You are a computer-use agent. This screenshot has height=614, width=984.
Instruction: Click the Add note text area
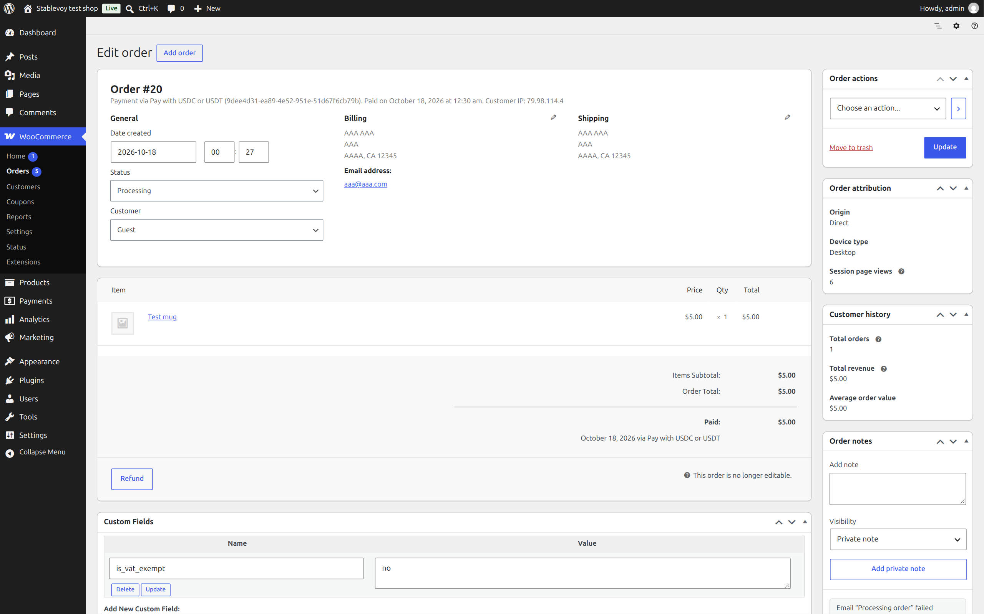coord(898,489)
